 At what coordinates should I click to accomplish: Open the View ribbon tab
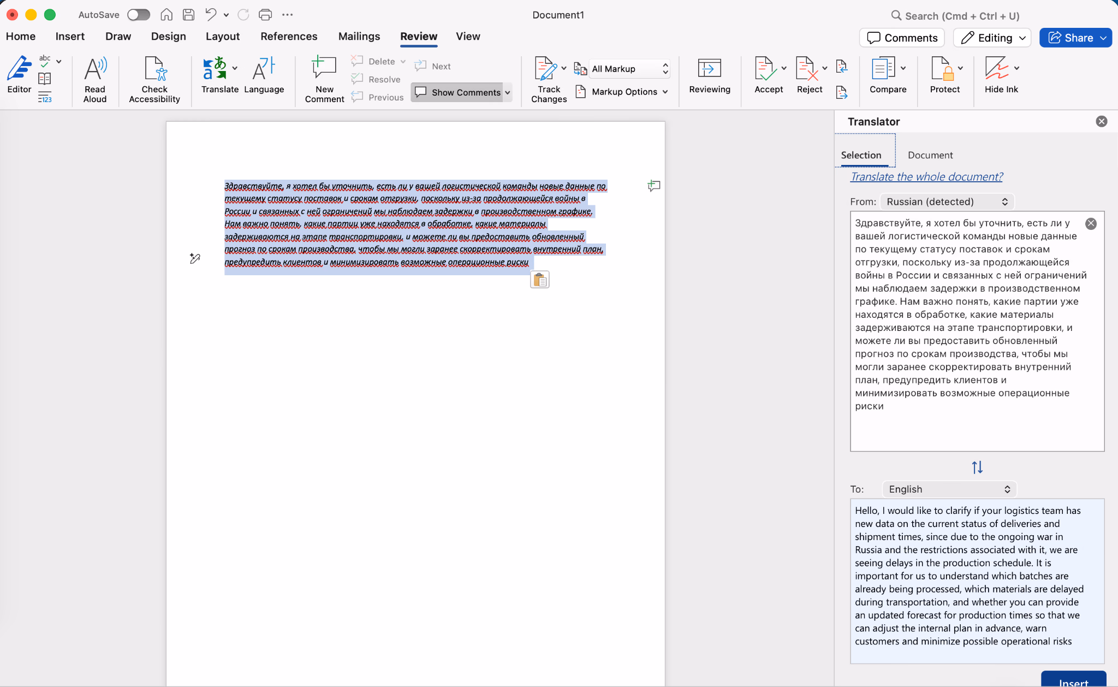pos(468,36)
